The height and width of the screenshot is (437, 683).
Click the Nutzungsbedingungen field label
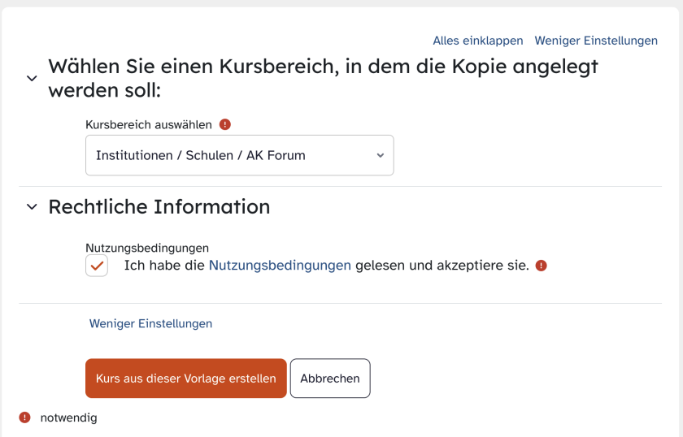point(147,248)
